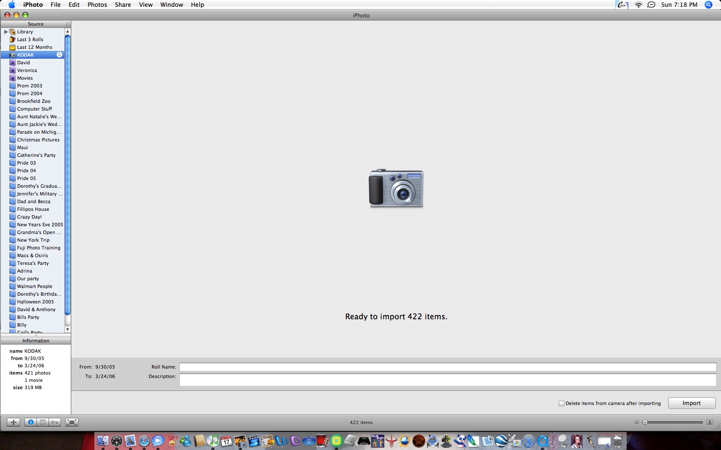Click the large thumbnail size icon
The height and width of the screenshot is (450, 721).
click(710, 422)
